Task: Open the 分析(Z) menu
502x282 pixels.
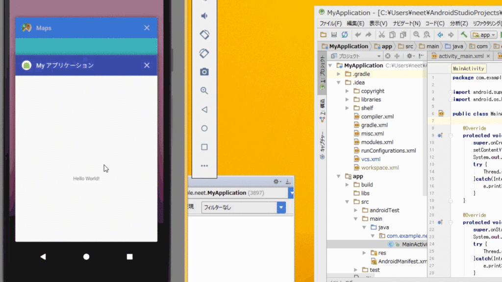Action: tap(459, 23)
